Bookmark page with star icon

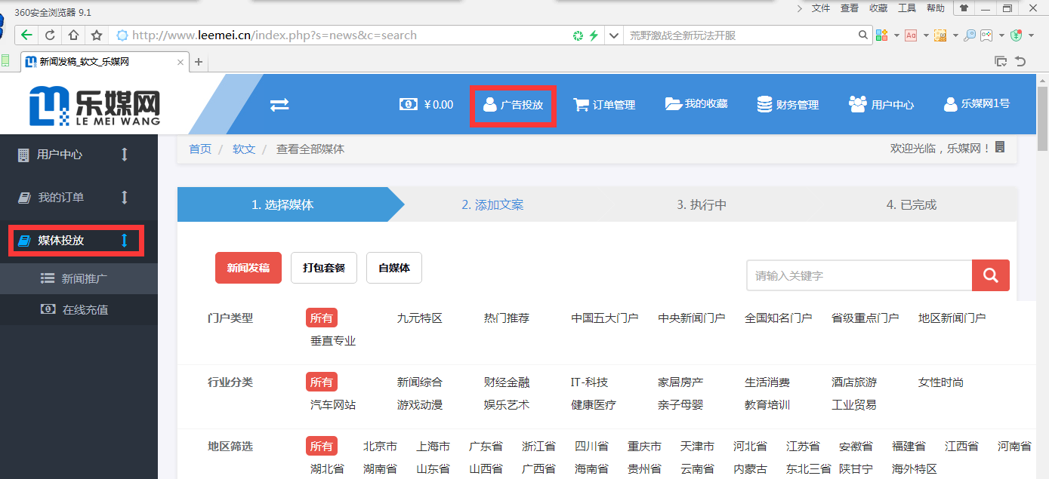(97, 35)
